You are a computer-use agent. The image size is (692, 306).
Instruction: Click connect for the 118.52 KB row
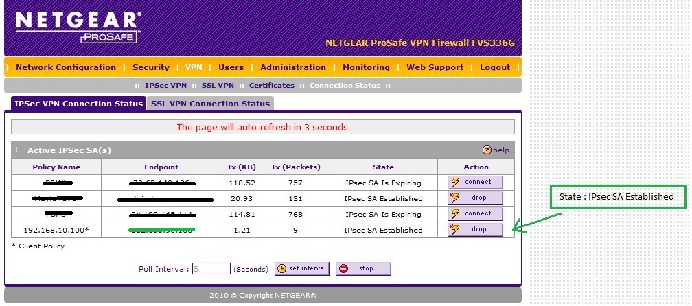475,182
